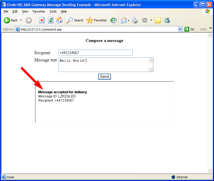
Task: Click message textarea scroll up arrow
Action: pos(151,60)
